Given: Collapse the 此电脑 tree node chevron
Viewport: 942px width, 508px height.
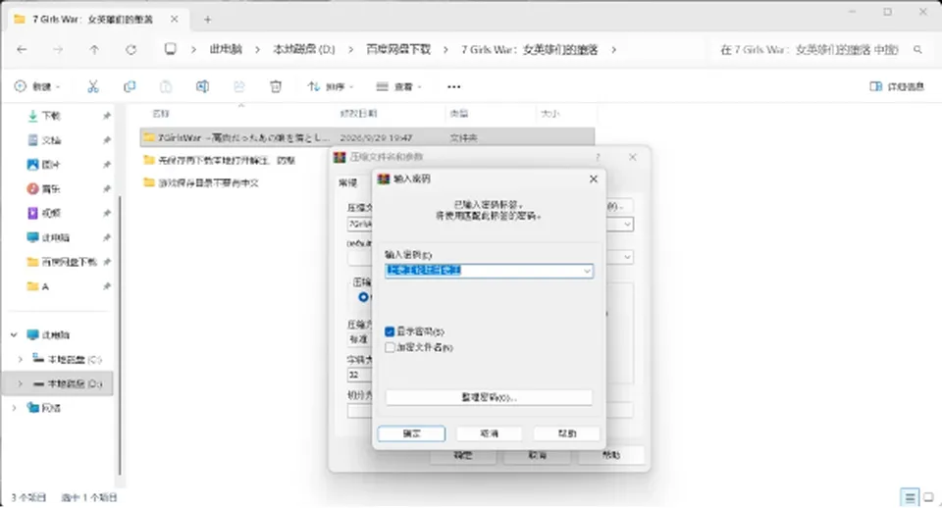Looking at the screenshot, I should tap(14, 335).
